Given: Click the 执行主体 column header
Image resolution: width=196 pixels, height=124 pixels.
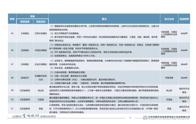Looking at the screenshot, I should pos(169,19).
